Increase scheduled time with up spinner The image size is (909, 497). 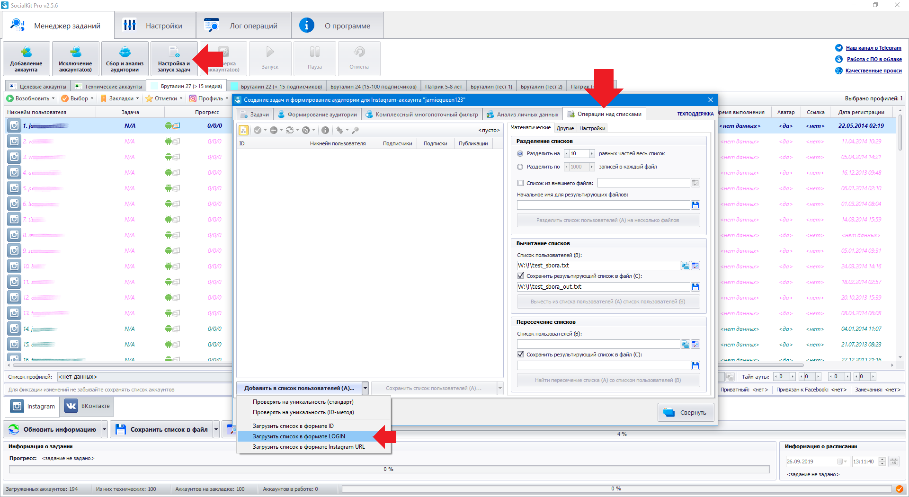882,459
